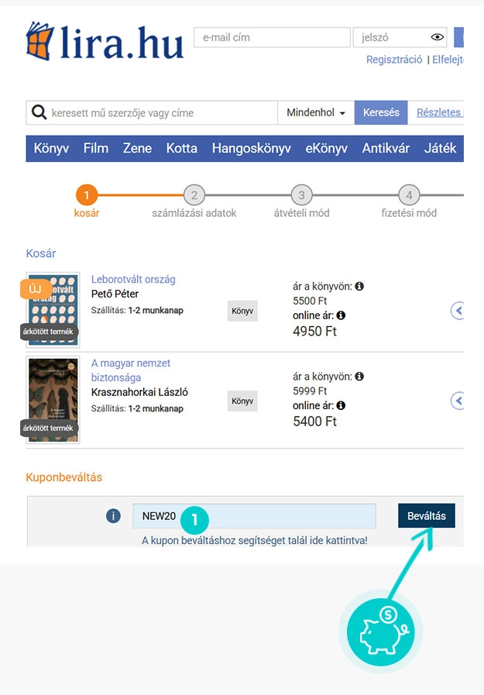Click the coupon info icon

pos(113,516)
